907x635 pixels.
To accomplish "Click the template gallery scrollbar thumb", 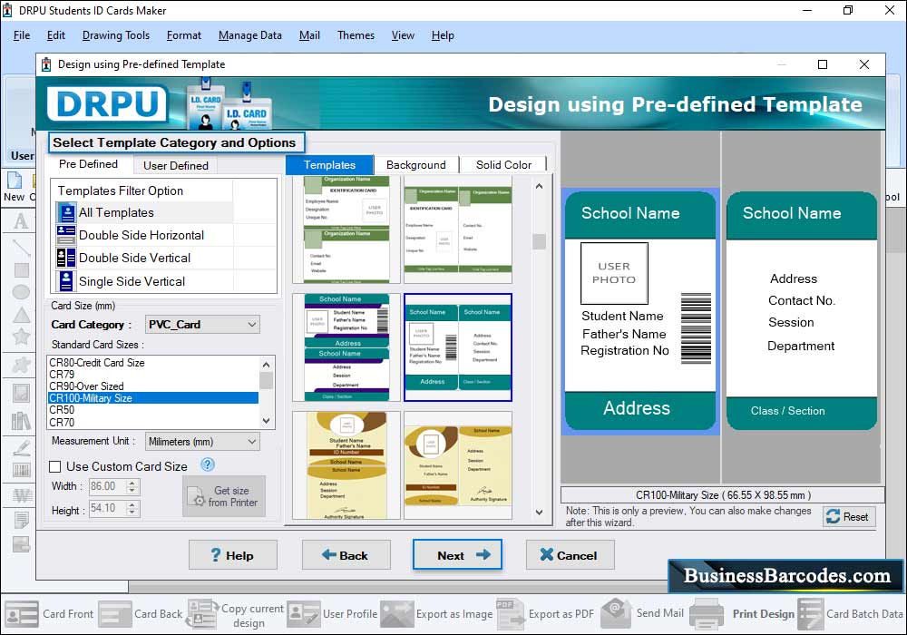I will [539, 241].
